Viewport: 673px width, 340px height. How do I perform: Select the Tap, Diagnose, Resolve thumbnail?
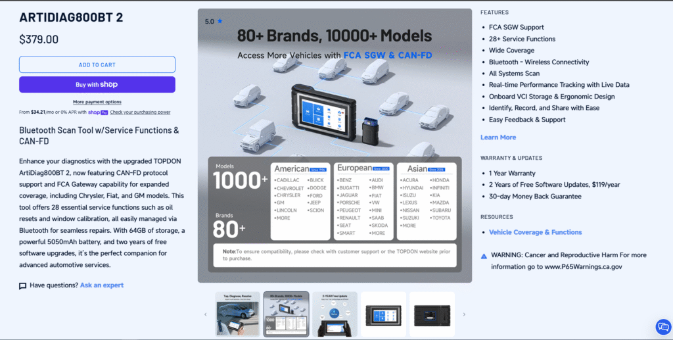(237, 314)
